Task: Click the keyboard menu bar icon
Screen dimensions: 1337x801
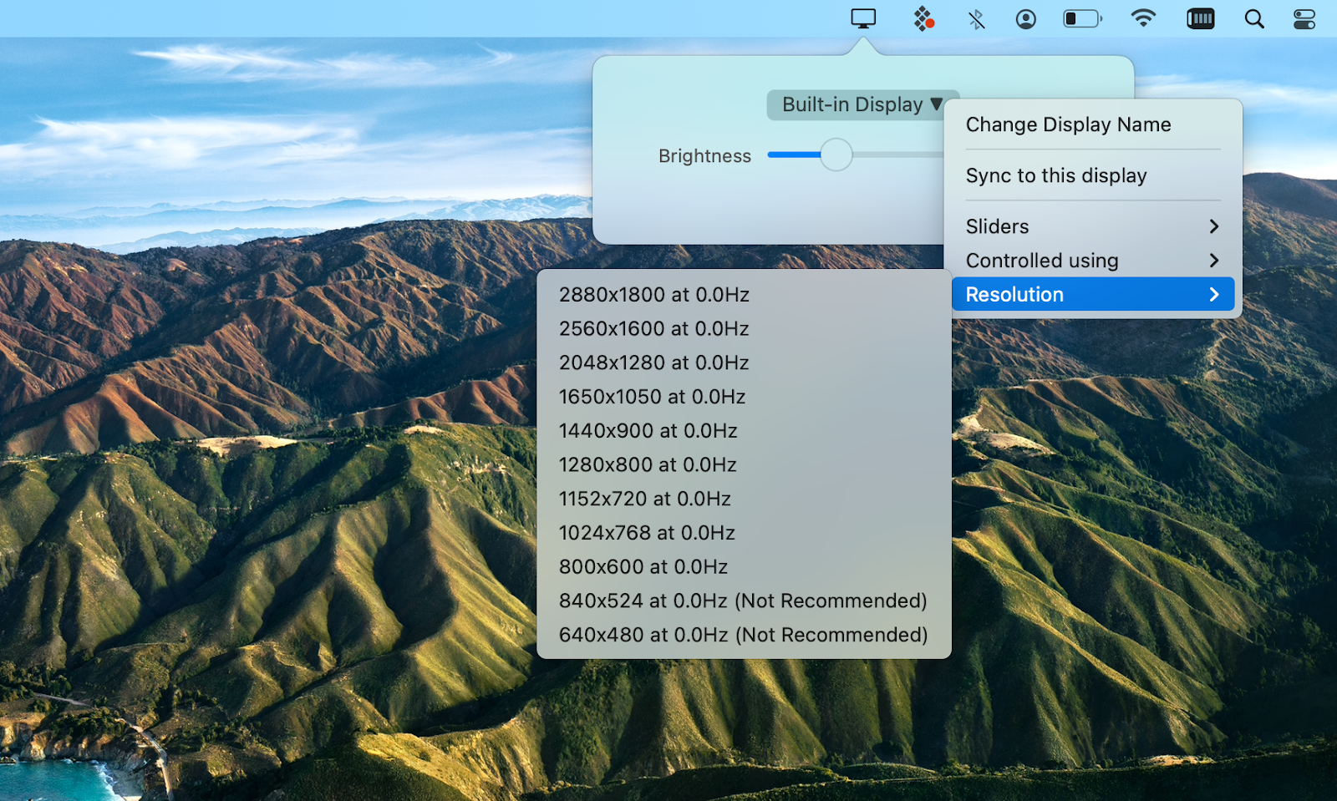Action: point(1201,18)
